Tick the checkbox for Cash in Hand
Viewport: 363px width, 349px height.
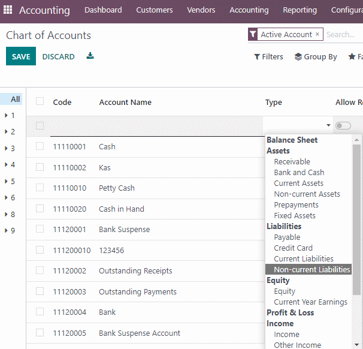40,208
